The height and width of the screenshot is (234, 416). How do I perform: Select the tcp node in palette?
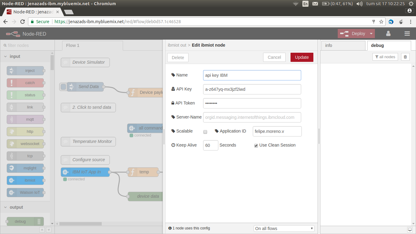[25, 156]
